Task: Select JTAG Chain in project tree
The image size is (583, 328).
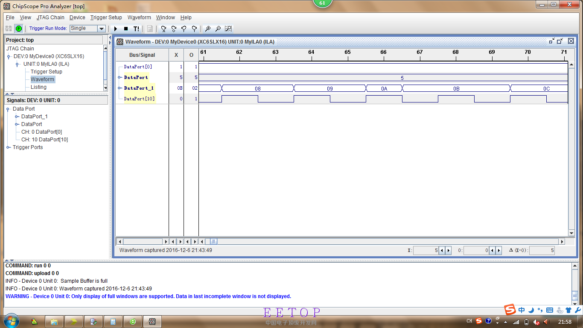Action: tap(20, 49)
